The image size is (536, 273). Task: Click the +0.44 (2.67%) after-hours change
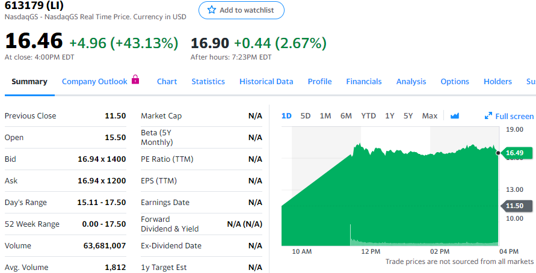[x=280, y=43]
